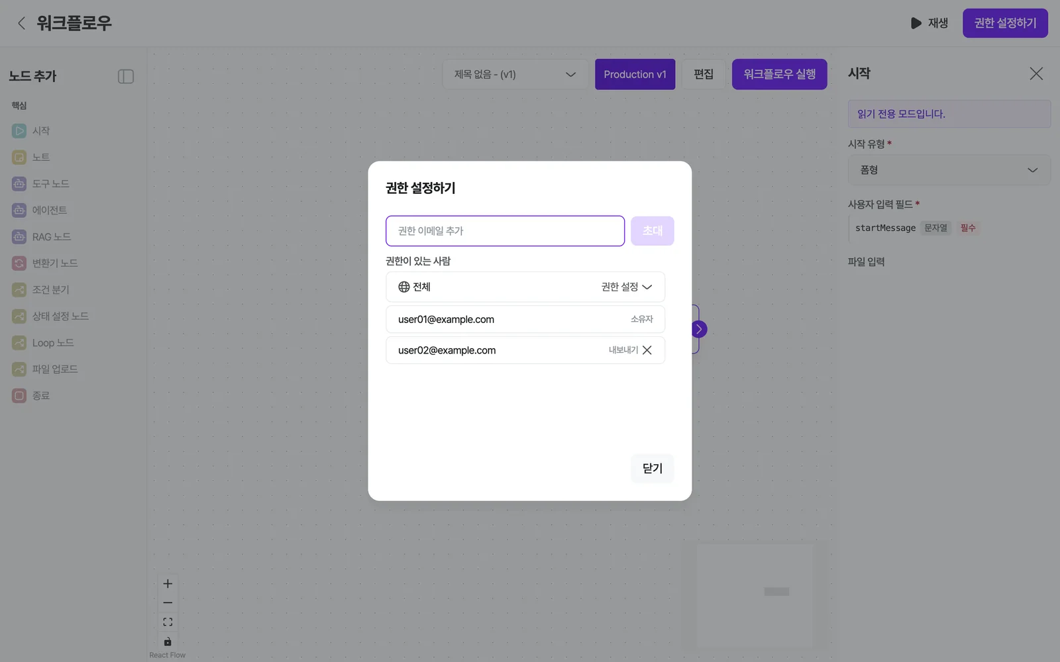This screenshot has width=1060, height=662.
Task: Click the 노드 item text in sidebar
Action: (41, 158)
